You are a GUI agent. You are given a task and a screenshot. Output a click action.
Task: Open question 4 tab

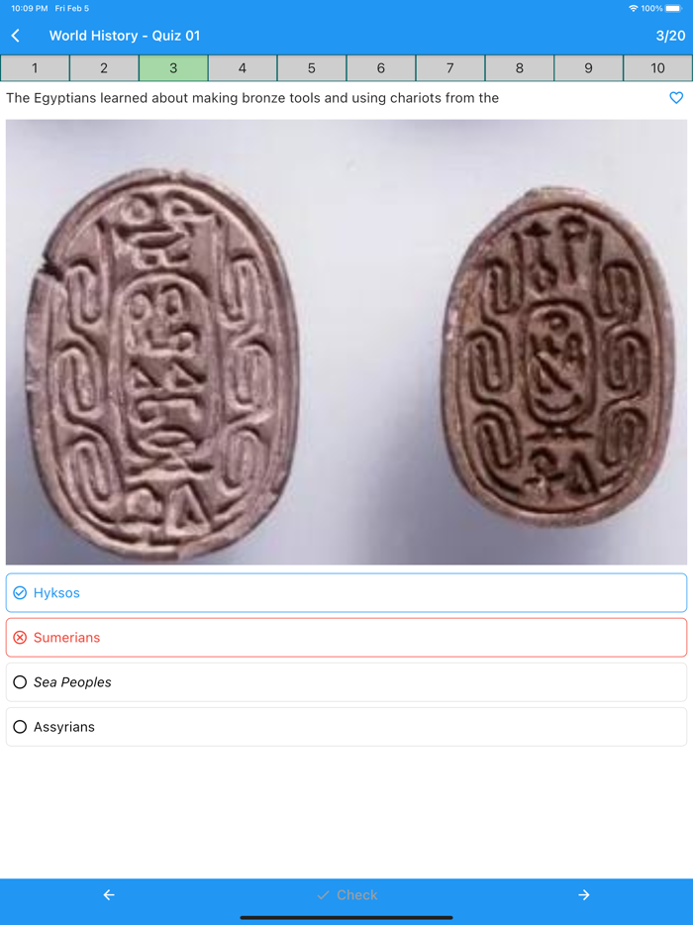(243, 68)
